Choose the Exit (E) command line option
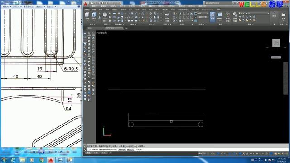 point(122,149)
